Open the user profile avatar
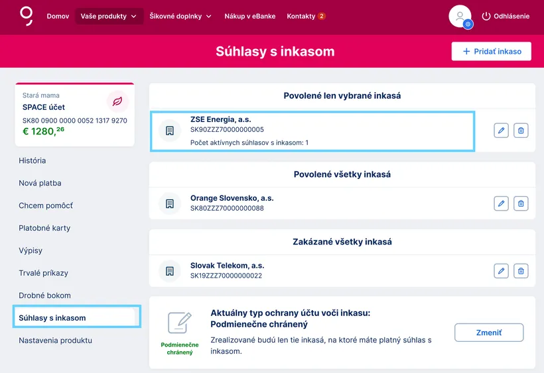This screenshot has height=373, width=544. 460,16
